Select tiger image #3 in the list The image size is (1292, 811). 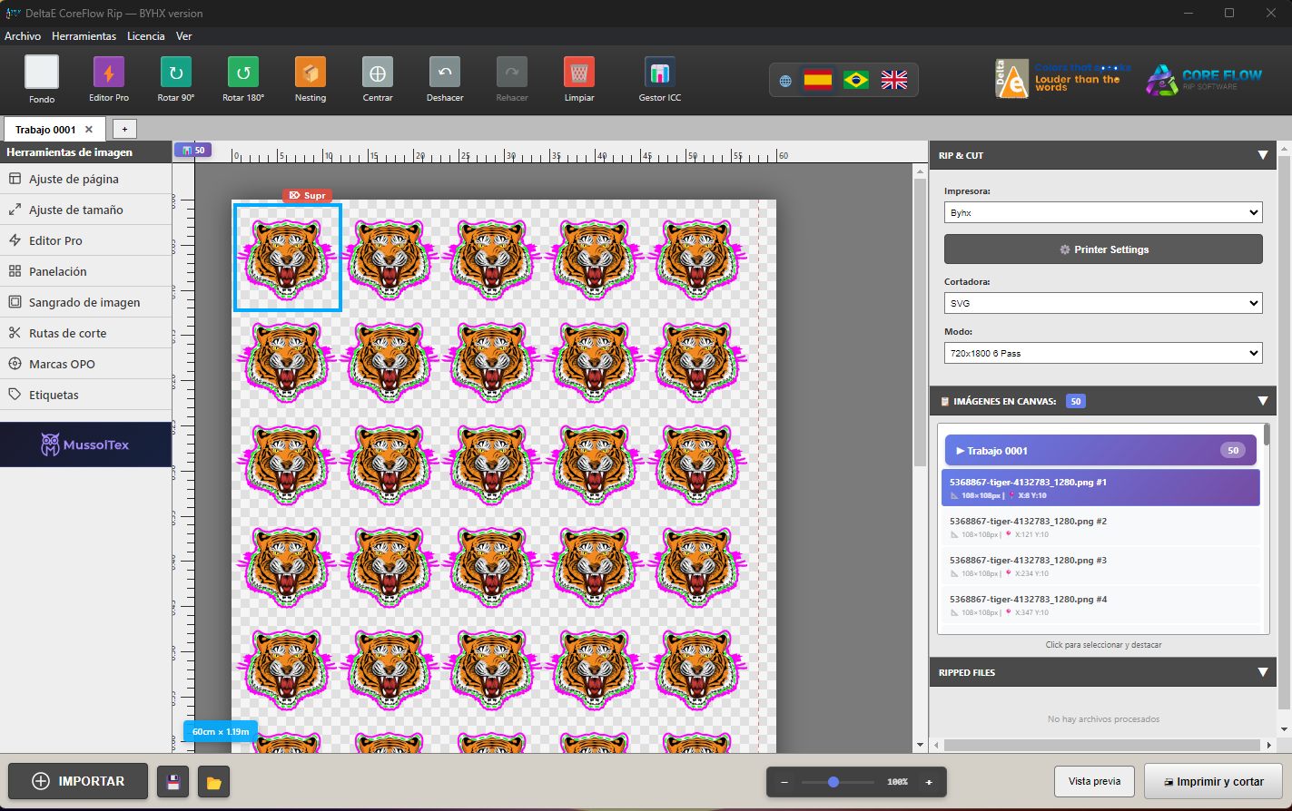(1100, 566)
